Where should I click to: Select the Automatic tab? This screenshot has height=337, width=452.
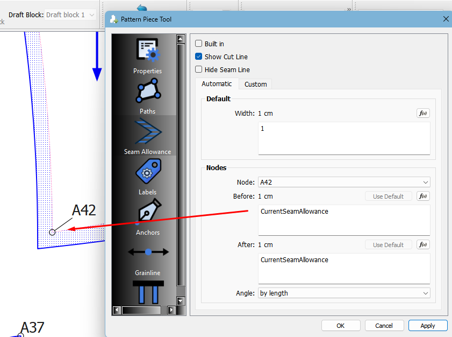pos(217,84)
